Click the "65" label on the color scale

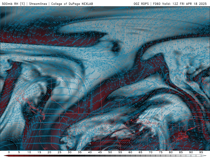(140, 152)
